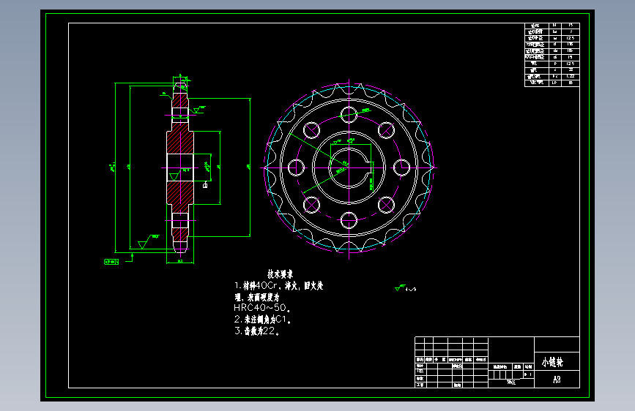Select the bottom bolt hole circle
Screen dimensions: 635x411
pyautogui.click(x=349, y=220)
